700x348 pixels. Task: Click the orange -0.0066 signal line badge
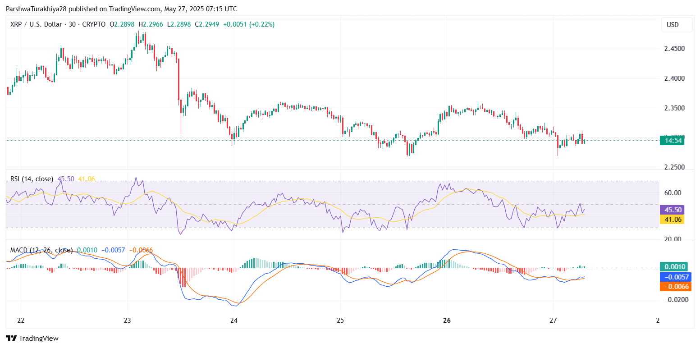click(x=672, y=286)
